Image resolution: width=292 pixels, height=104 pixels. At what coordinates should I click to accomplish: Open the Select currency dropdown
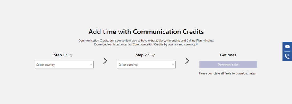(x=146, y=65)
